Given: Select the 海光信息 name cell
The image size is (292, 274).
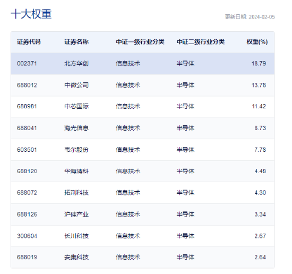Looking at the screenshot, I should click(76, 128).
